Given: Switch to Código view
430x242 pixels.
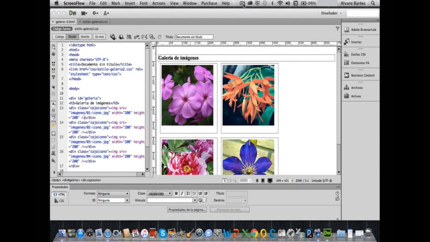Looking at the screenshot, I should pos(59,37).
